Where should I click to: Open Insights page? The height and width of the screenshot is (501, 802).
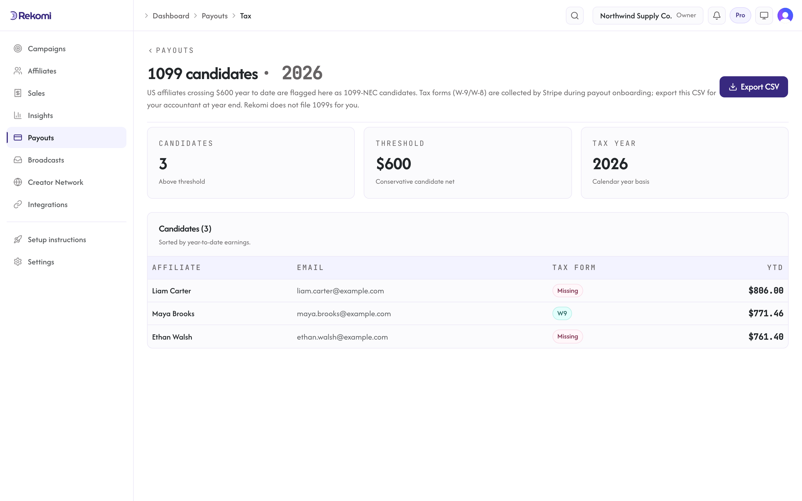tap(66, 115)
